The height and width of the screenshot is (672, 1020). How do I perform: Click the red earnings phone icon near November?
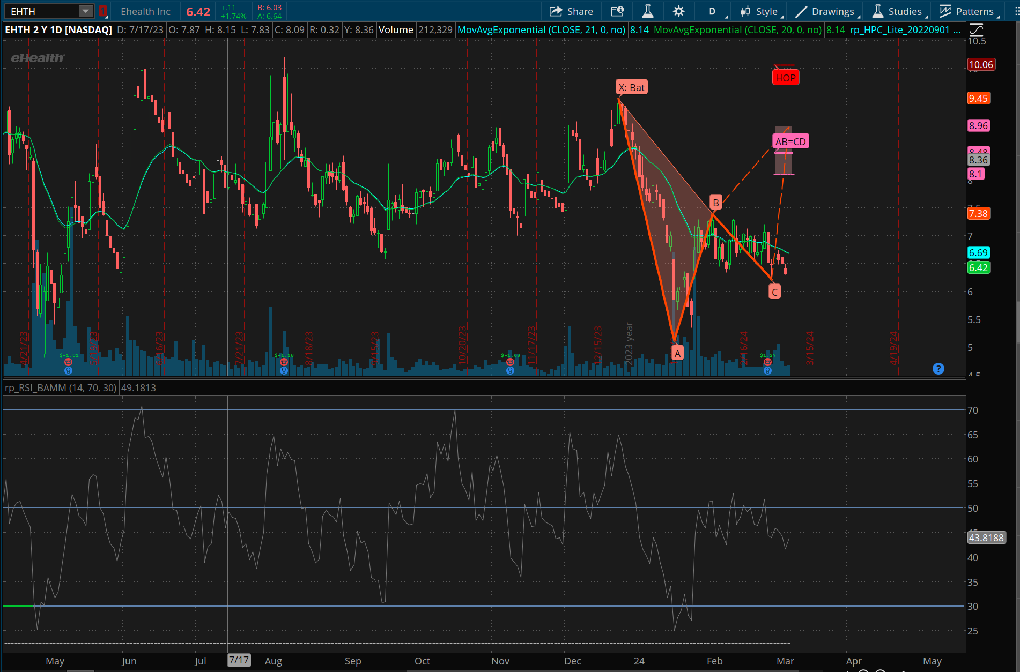(510, 362)
